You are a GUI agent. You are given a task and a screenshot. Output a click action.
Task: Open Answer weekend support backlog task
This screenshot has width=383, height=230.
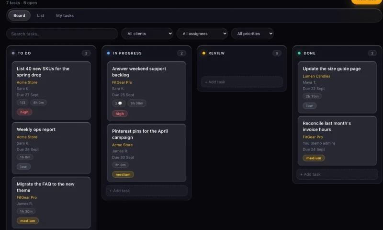[x=146, y=91]
